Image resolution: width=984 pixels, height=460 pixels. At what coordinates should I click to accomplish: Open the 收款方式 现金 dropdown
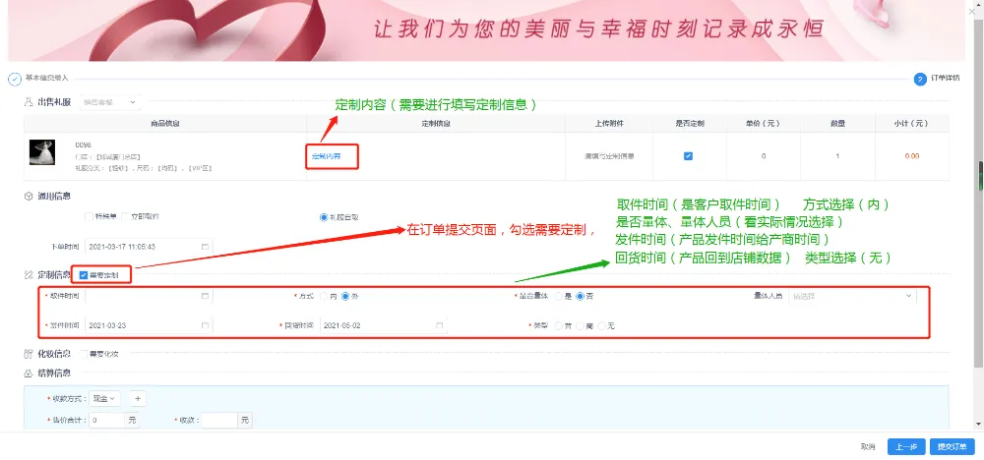104,398
